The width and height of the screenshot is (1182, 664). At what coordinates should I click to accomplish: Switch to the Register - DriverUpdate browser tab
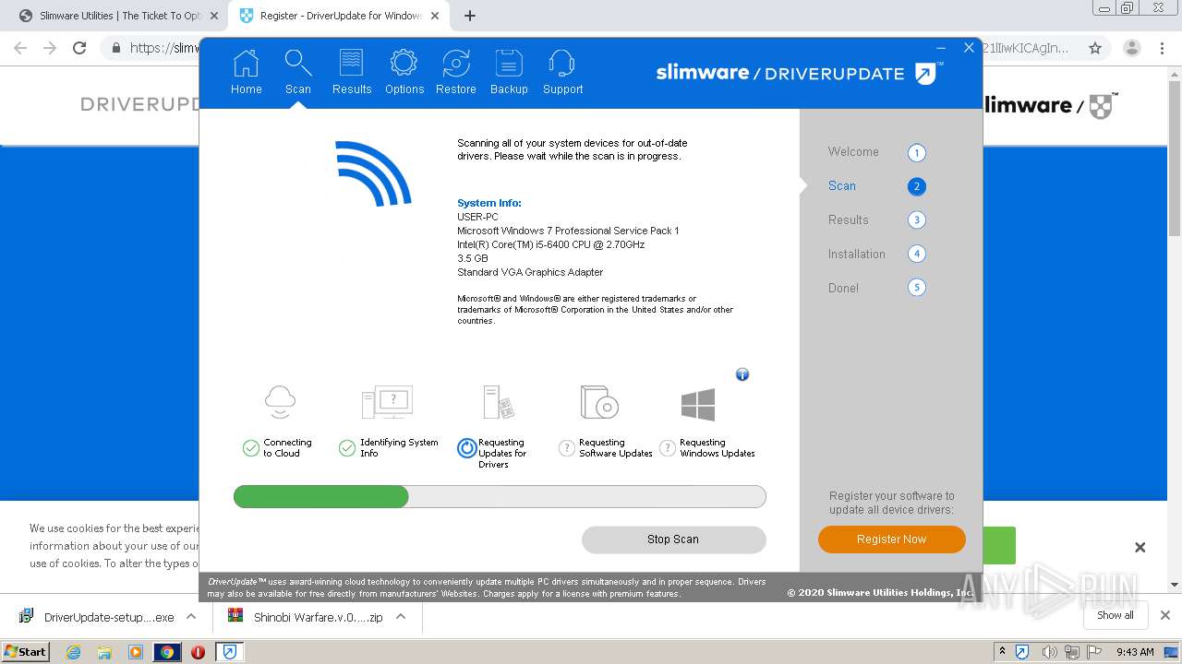click(x=338, y=16)
